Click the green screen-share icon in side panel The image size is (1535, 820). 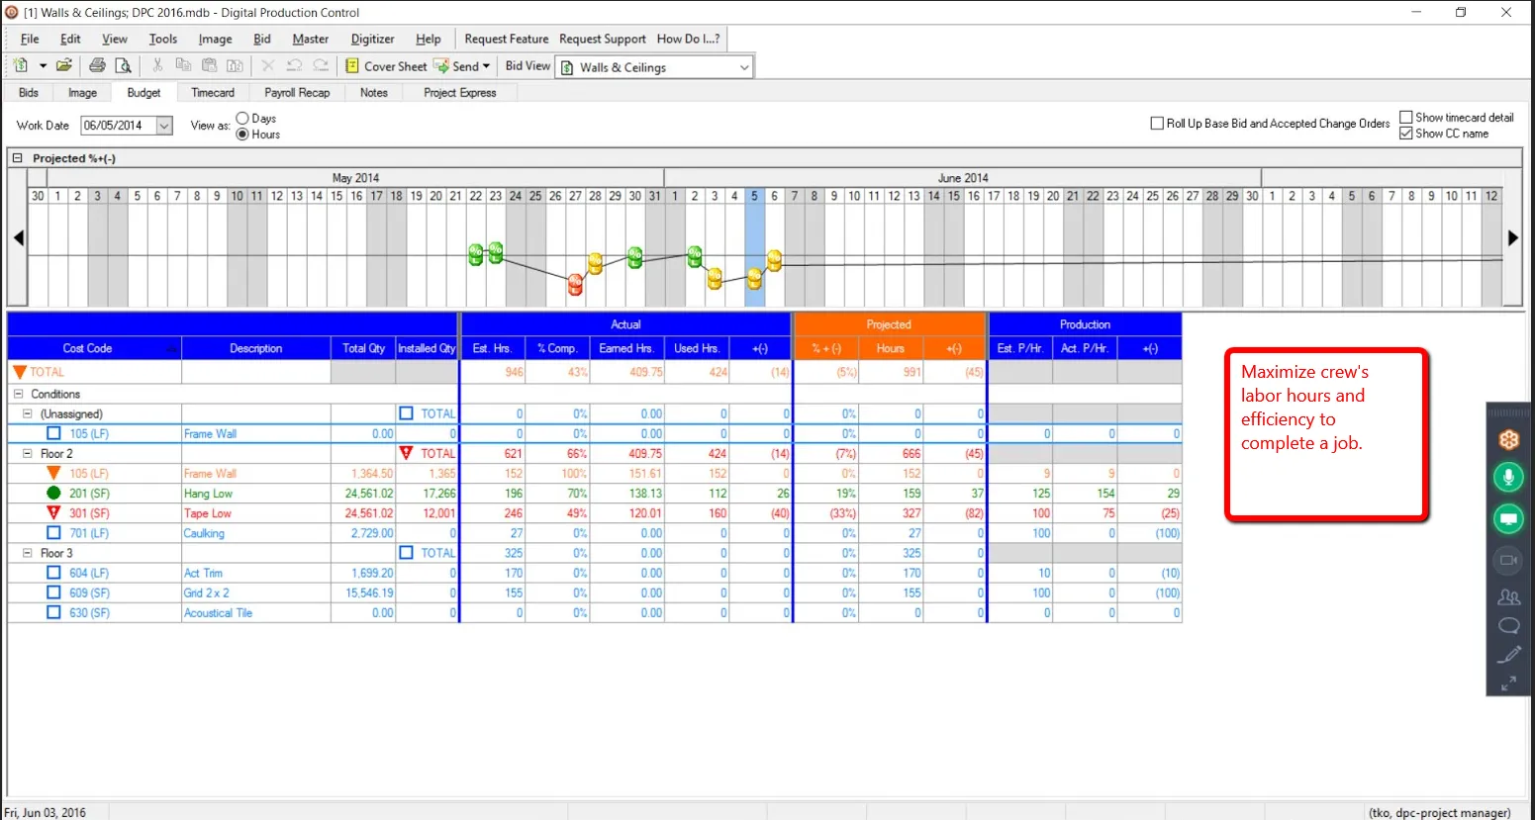[x=1508, y=518]
